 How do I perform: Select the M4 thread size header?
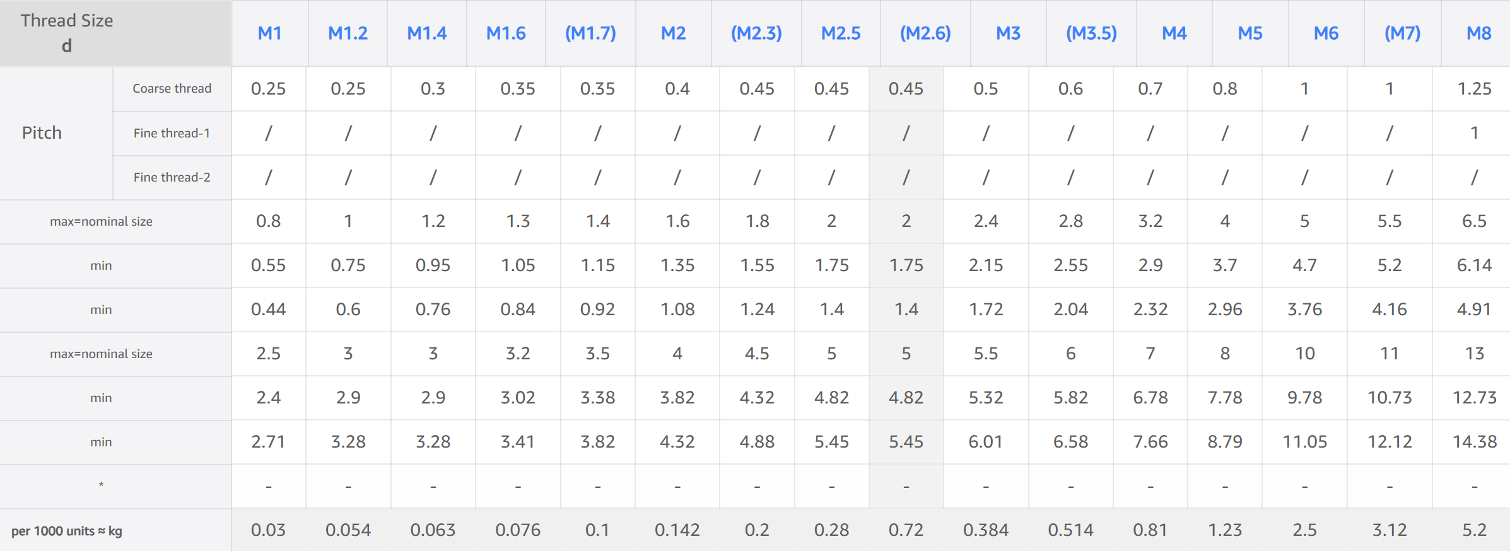click(1174, 33)
